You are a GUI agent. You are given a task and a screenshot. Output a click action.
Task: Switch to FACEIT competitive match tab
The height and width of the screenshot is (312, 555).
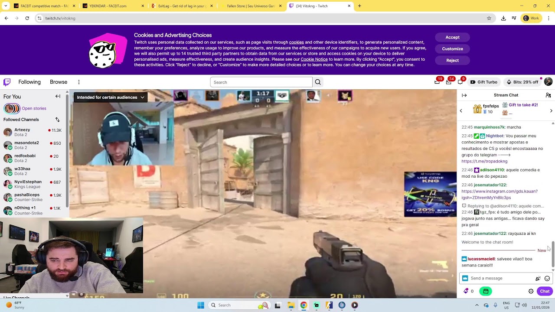click(x=43, y=6)
